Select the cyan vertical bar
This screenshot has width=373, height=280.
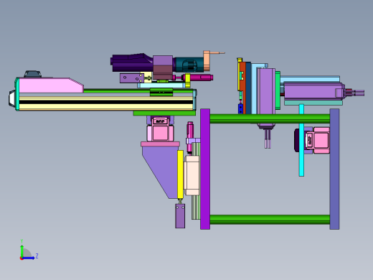[x=301, y=140]
